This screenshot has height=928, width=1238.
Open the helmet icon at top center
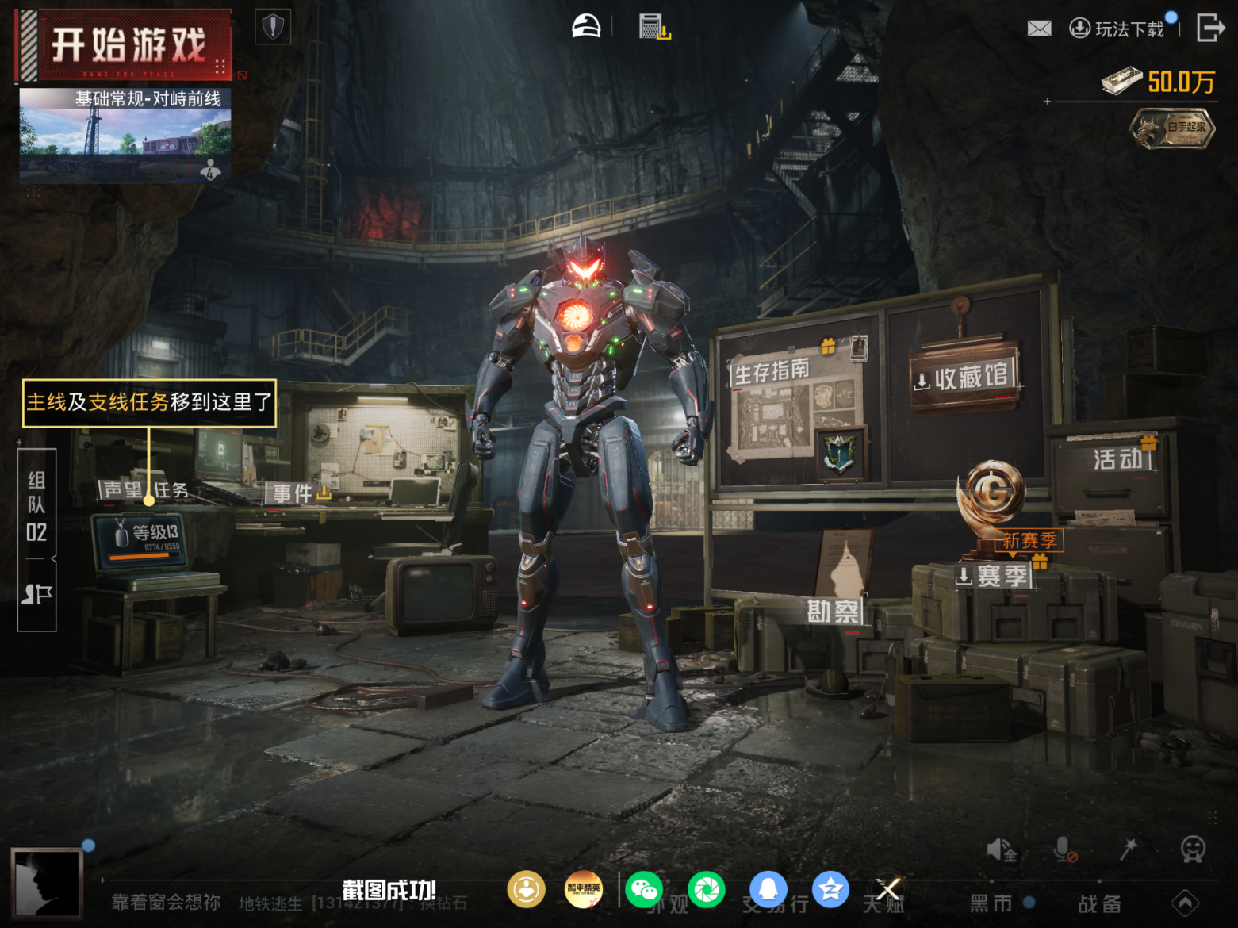click(586, 26)
